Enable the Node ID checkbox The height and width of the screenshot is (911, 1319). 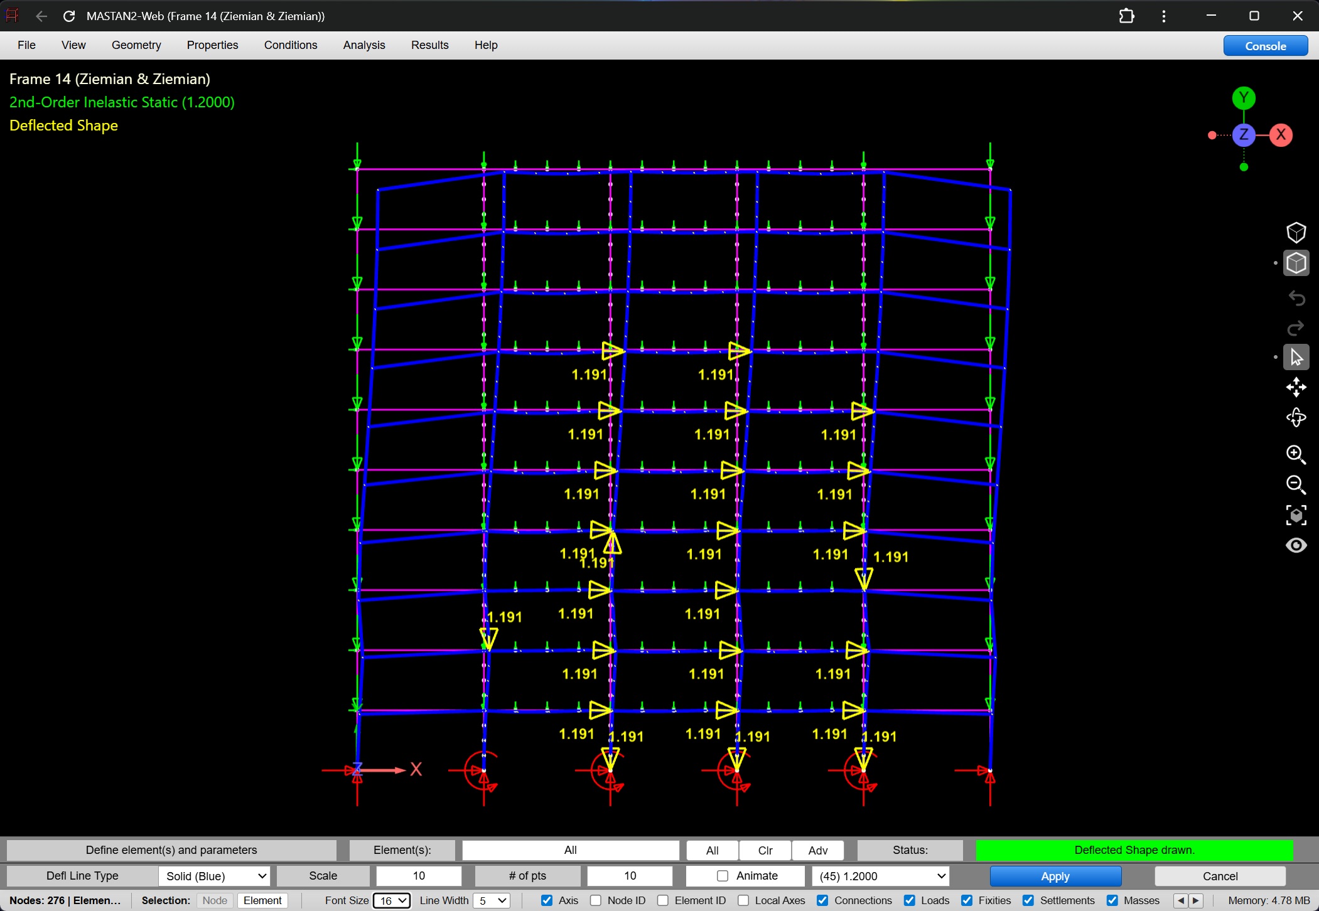click(595, 900)
